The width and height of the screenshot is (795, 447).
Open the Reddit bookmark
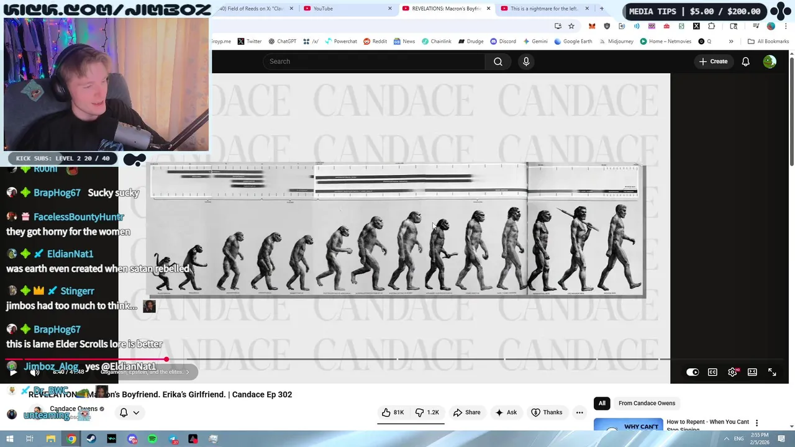(x=375, y=42)
